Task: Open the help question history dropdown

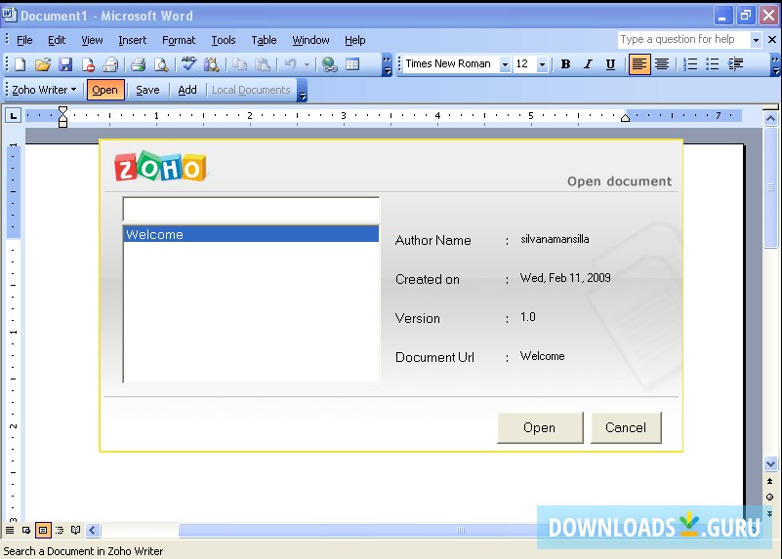Action: 756,40
